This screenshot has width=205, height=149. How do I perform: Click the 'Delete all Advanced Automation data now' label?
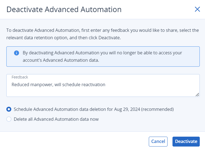[x=56, y=119]
